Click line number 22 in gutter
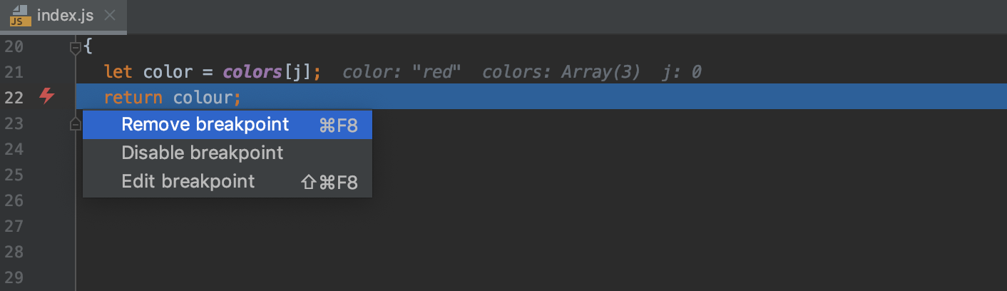This screenshot has height=291, width=1007. click(14, 98)
